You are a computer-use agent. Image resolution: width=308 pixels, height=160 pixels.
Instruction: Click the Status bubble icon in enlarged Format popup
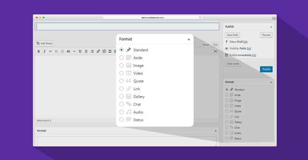tap(129, 120)
